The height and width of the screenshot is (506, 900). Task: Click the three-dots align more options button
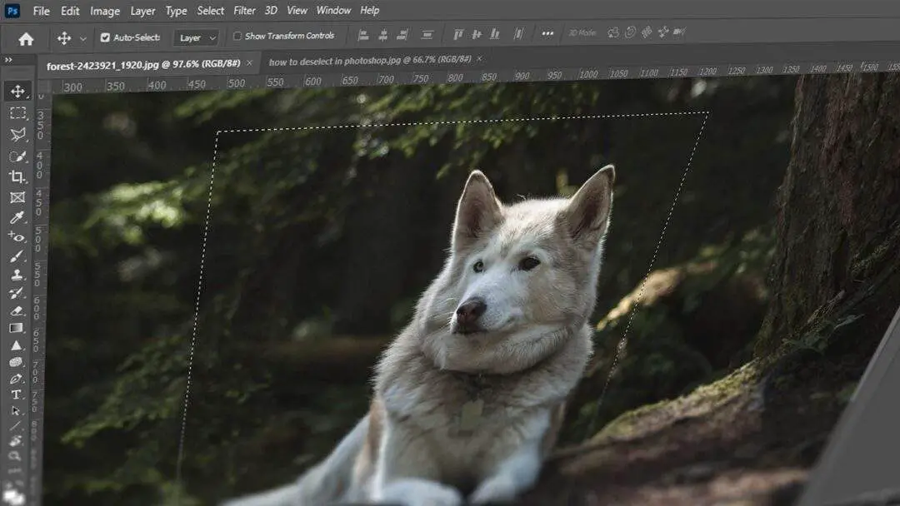(x=547, y=34)
